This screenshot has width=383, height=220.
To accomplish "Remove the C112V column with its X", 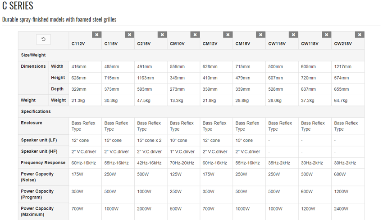I will [x=97, y=35].
